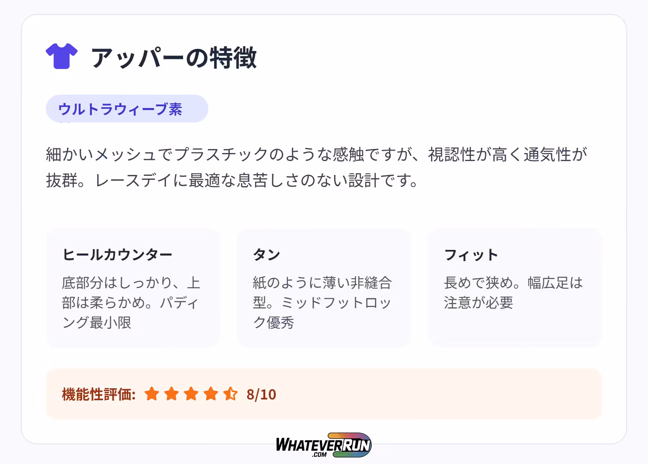Open the WhateverRun.com logo
Image resolution: width=648 pixels, height=464 pixels.
[324, 445]
